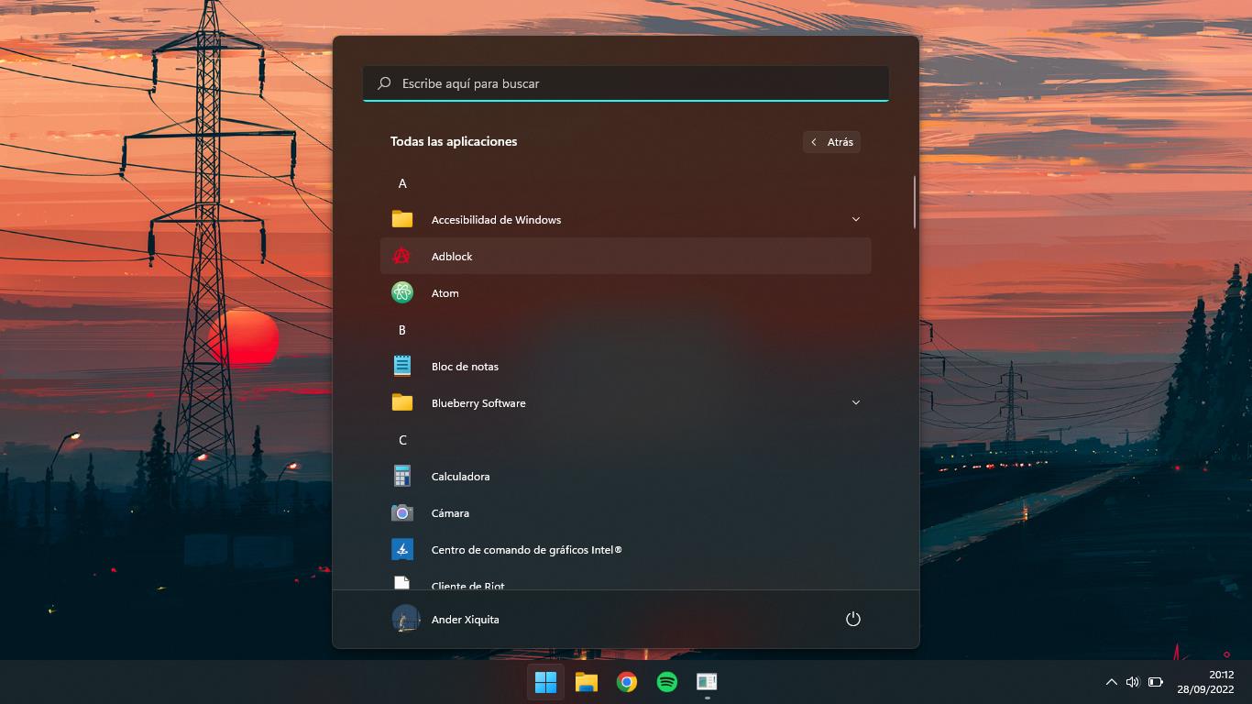
Task: Click the letter A section header
Action: click(x=402, y=183)
